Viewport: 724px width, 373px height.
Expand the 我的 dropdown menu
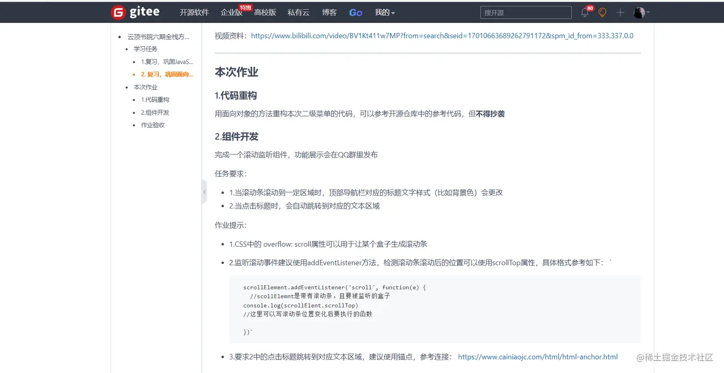pyautogui.click(x=385, y=13)
